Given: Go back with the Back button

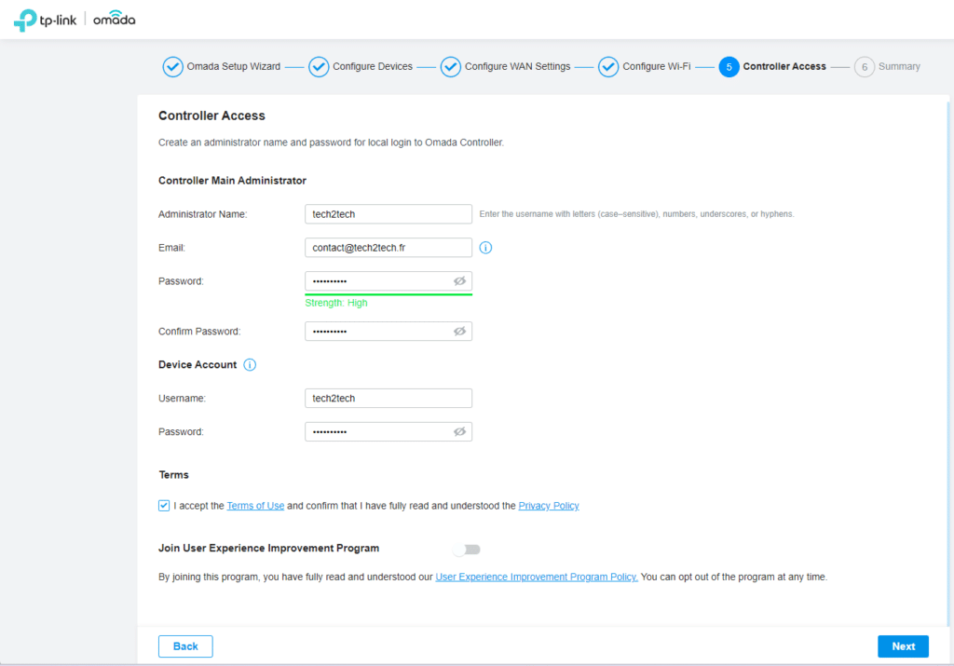Looking at the screenshot, I should [185, 646].
